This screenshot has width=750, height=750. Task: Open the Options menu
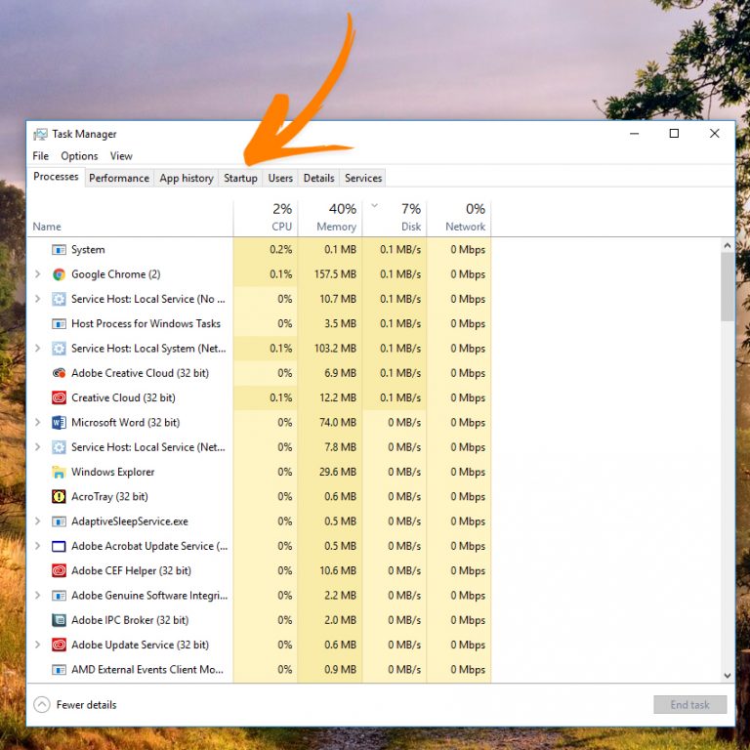[79, 156]
